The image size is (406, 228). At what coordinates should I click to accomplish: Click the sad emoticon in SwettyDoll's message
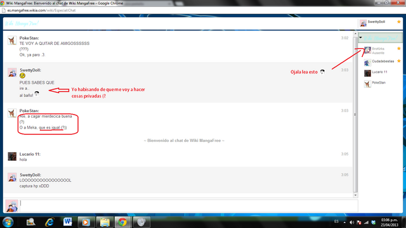[x=22, y=76]
